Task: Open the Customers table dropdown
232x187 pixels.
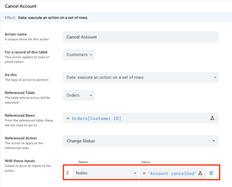Action: point(78,55)
